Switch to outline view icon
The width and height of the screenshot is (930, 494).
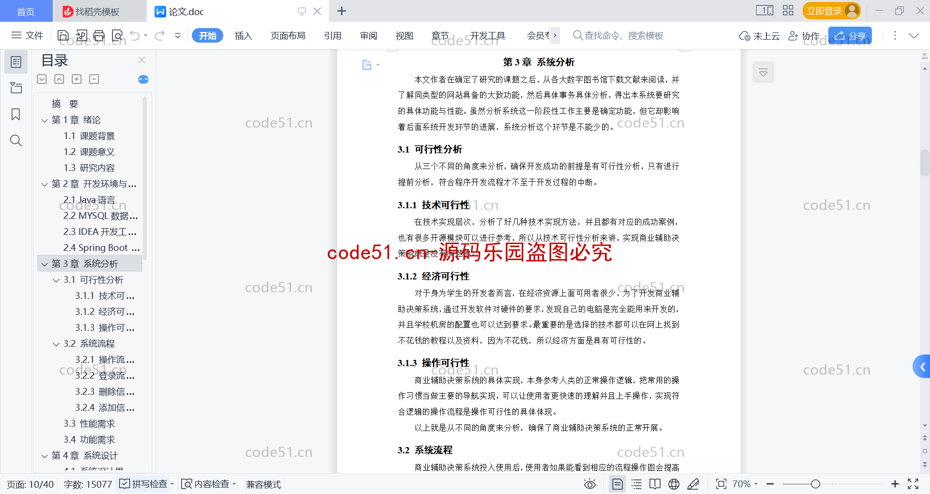pyautogui.click(x=636, y=484)
